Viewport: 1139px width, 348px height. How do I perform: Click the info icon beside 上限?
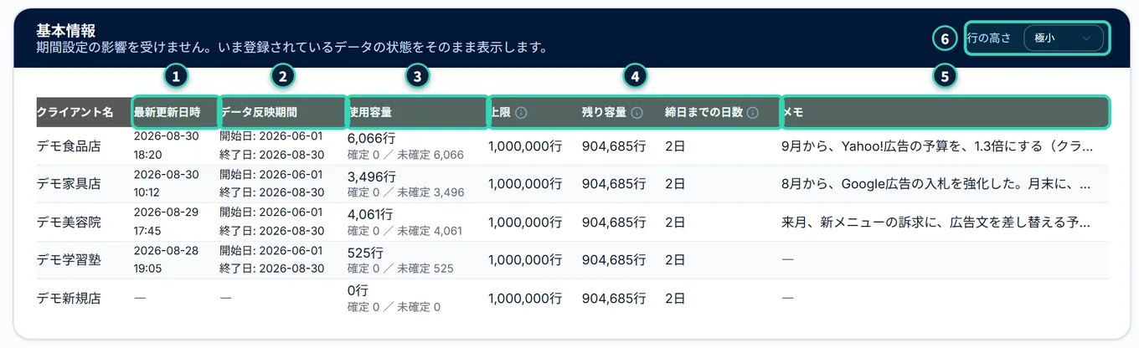tap(521, 112)
